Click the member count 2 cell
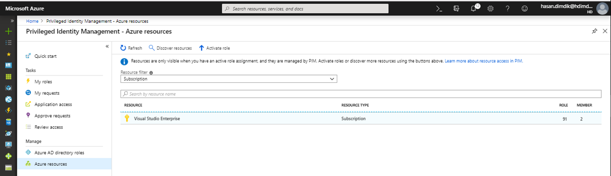 click(581, 118)
